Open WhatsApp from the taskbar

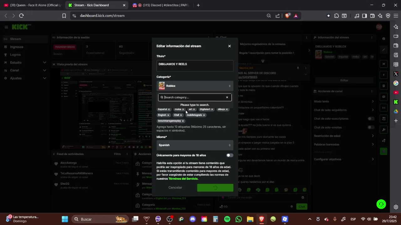tap(239, 219)
